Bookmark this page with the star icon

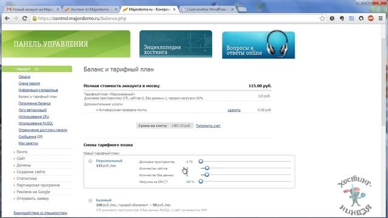322,18
